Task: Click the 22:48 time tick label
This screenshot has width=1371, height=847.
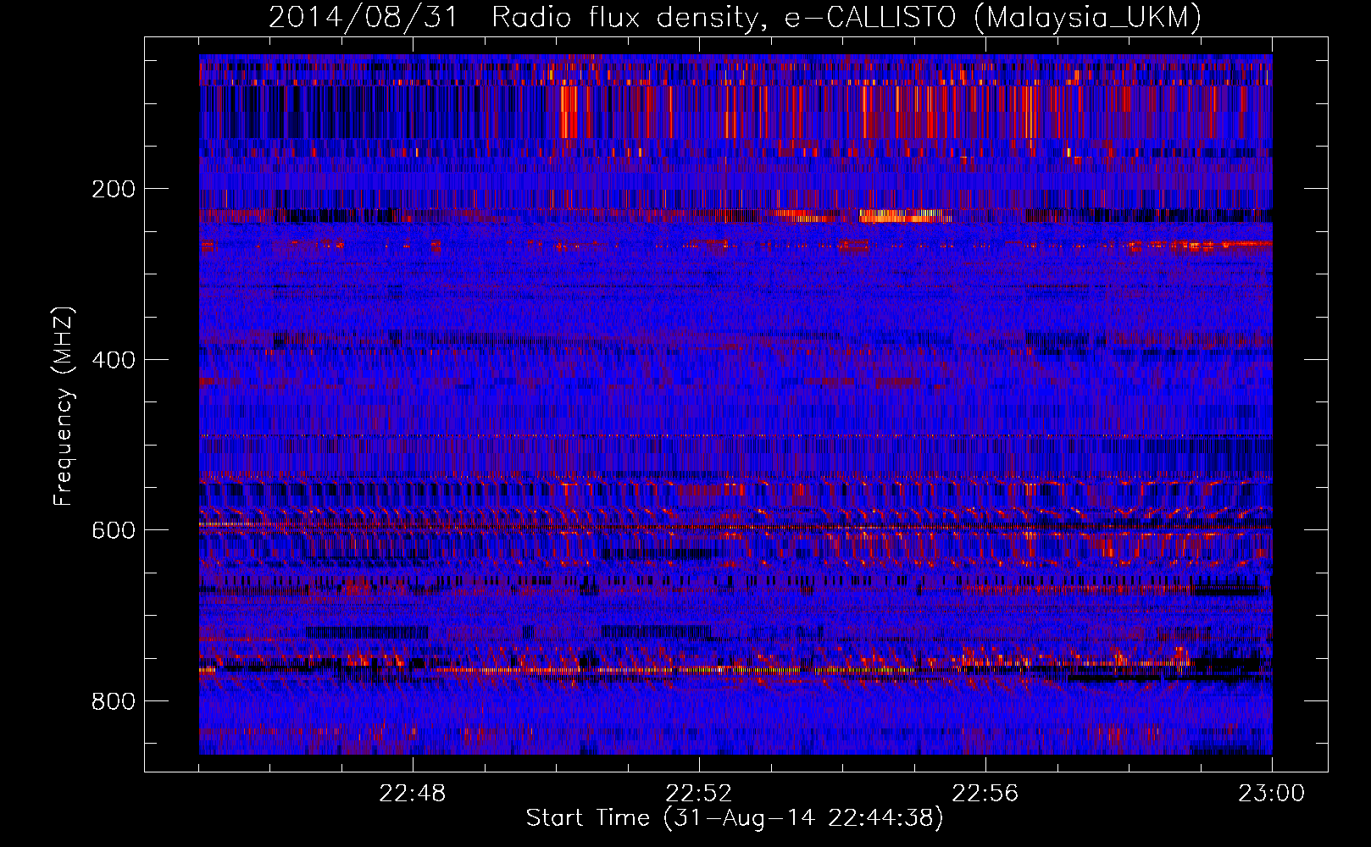Action: (413, 794)
